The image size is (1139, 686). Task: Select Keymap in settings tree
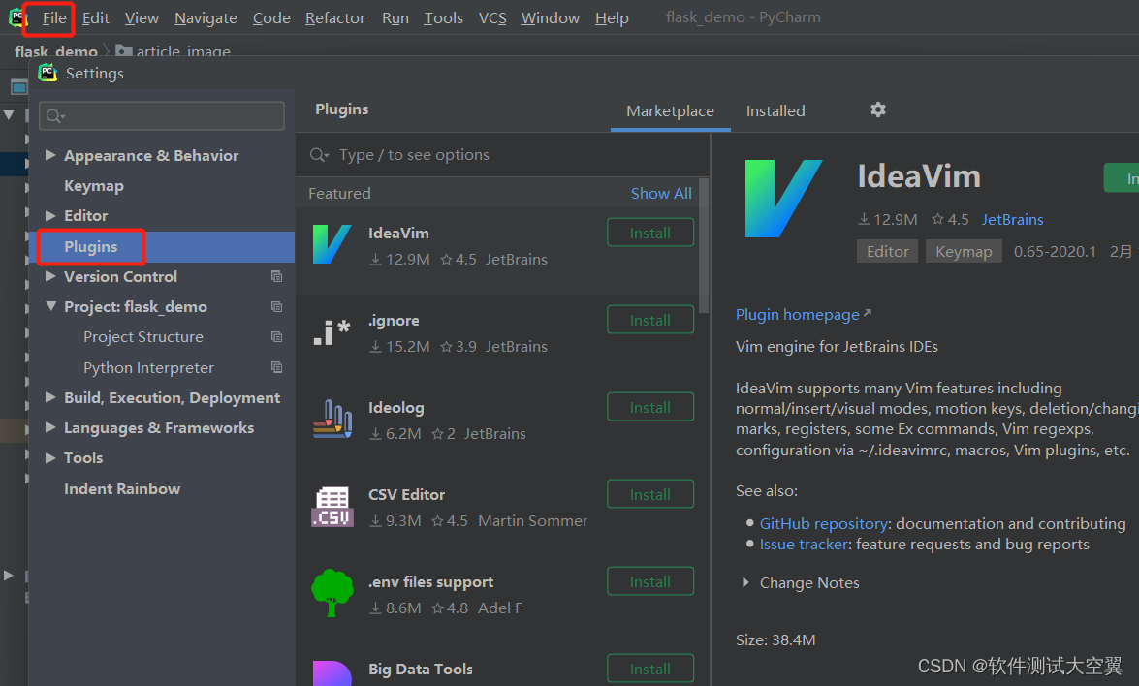[94, 185]
